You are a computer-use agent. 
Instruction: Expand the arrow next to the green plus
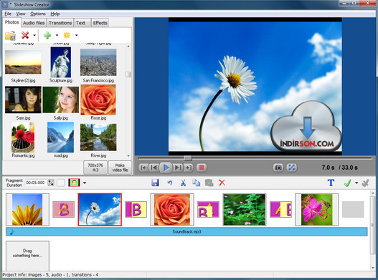coord(57,35)
